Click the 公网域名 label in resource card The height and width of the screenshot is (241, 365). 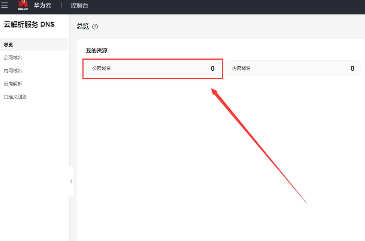pyautogui.click(x=101, y=68)
